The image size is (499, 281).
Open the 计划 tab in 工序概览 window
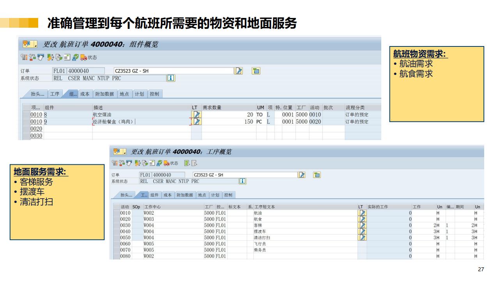[x=215, y=195]
